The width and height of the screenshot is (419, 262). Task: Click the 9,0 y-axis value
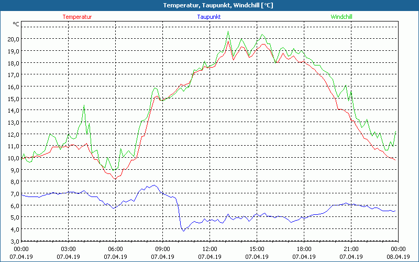15,170
